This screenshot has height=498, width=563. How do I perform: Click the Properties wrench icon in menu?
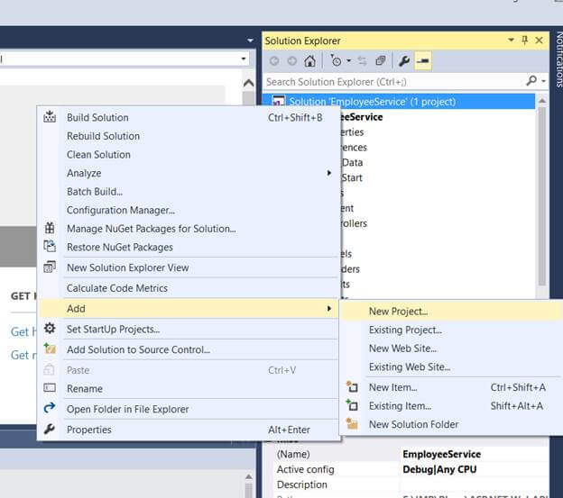(50, 429)
